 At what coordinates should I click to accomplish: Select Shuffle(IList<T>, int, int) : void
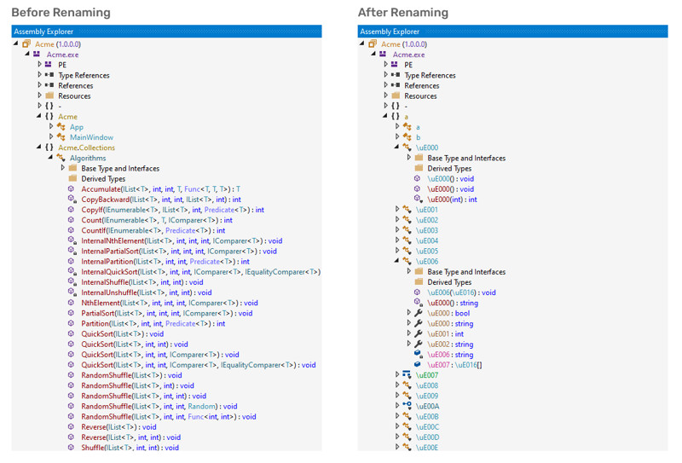pos(130,448)
